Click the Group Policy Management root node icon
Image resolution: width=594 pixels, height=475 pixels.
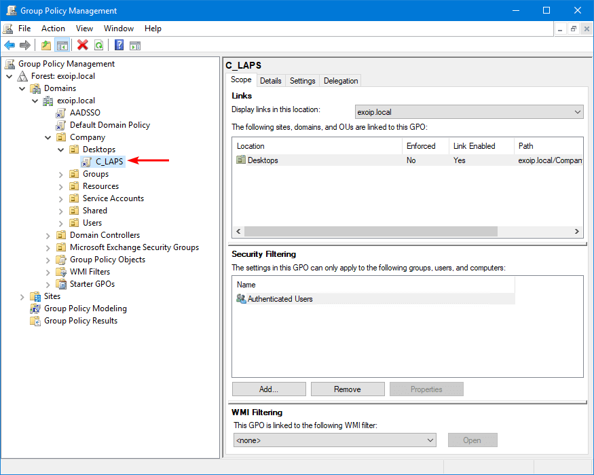coord(10,64)
